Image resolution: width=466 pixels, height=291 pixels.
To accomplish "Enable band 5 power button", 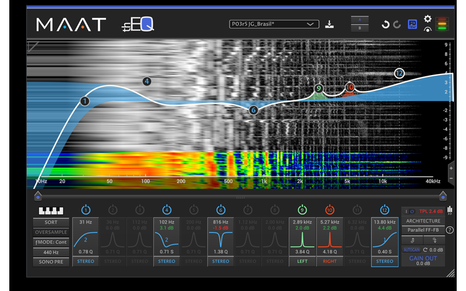I will click(193, 210).
